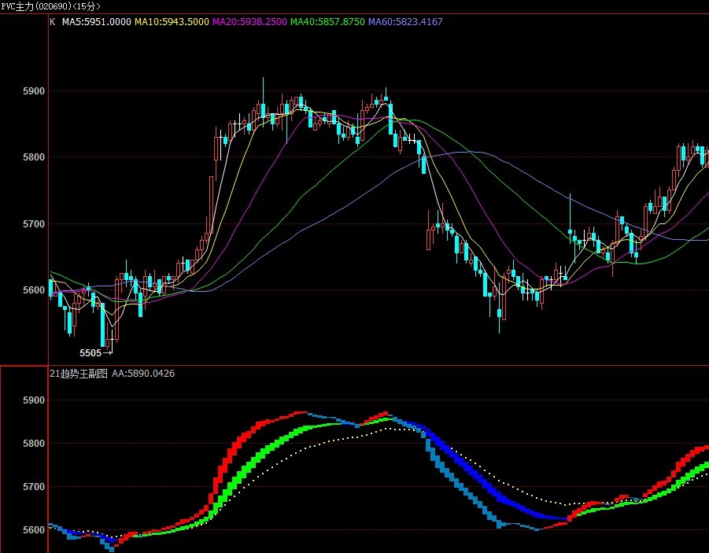Click the 5700 label on sub-chart axis

coord(33,487)
